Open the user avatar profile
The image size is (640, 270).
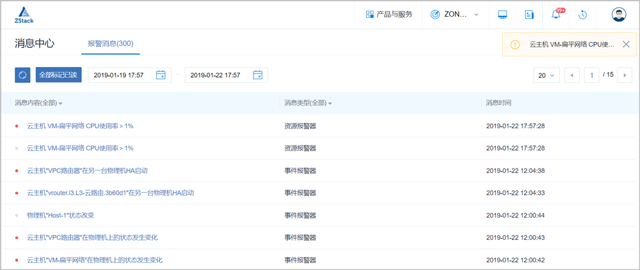pyautogui.click(x=618, y=15)
